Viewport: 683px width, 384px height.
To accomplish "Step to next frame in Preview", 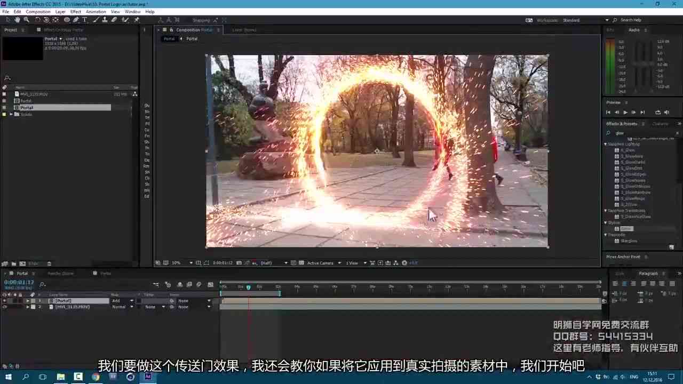I will pos(633,112).
